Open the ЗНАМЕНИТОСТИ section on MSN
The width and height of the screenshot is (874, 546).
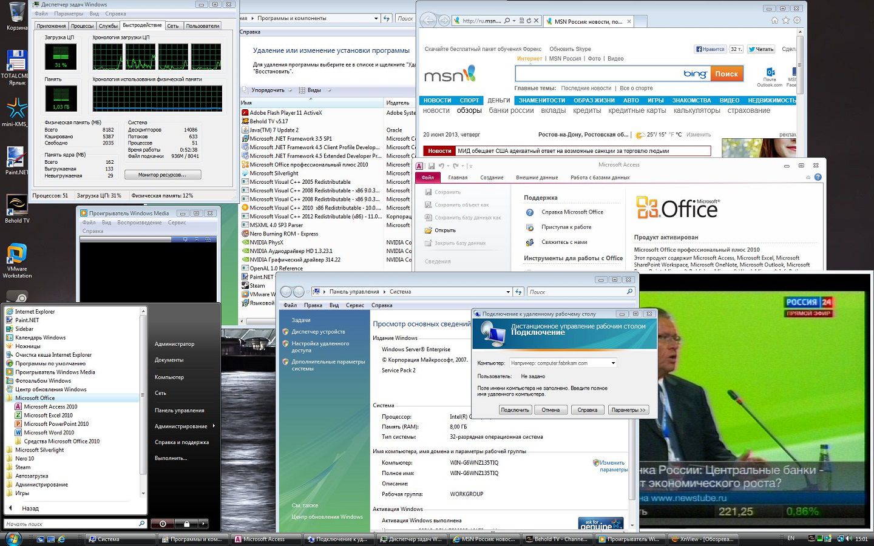(541, 101)
